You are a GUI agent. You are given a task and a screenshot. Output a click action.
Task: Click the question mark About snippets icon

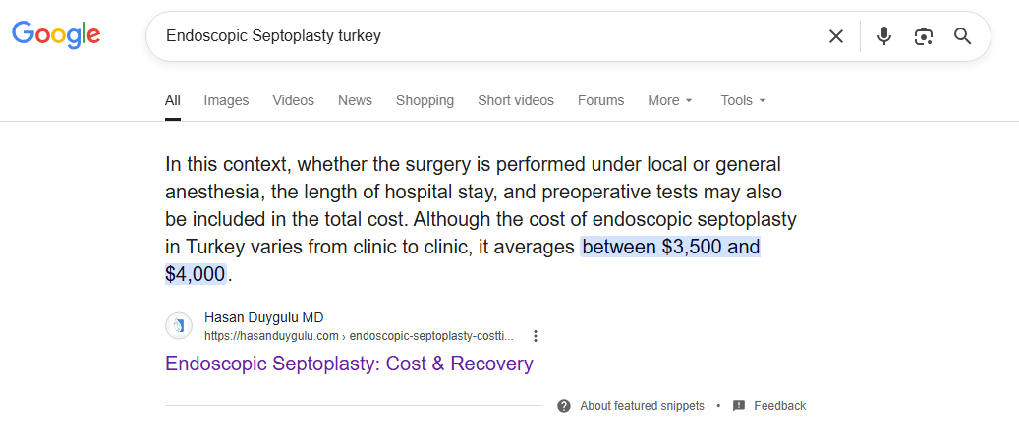[564, 406]
